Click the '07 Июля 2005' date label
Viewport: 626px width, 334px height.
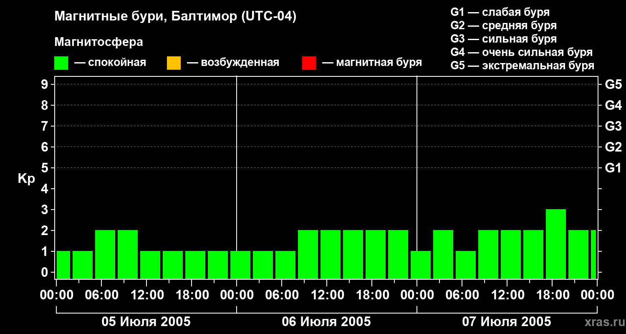pyautogui.click(x=507, y=322)
